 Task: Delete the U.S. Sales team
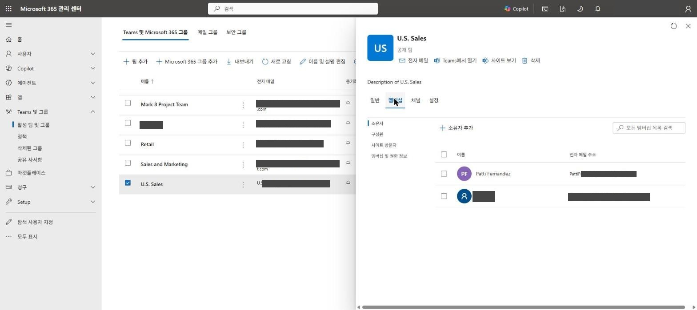click(x=531, y=60)
